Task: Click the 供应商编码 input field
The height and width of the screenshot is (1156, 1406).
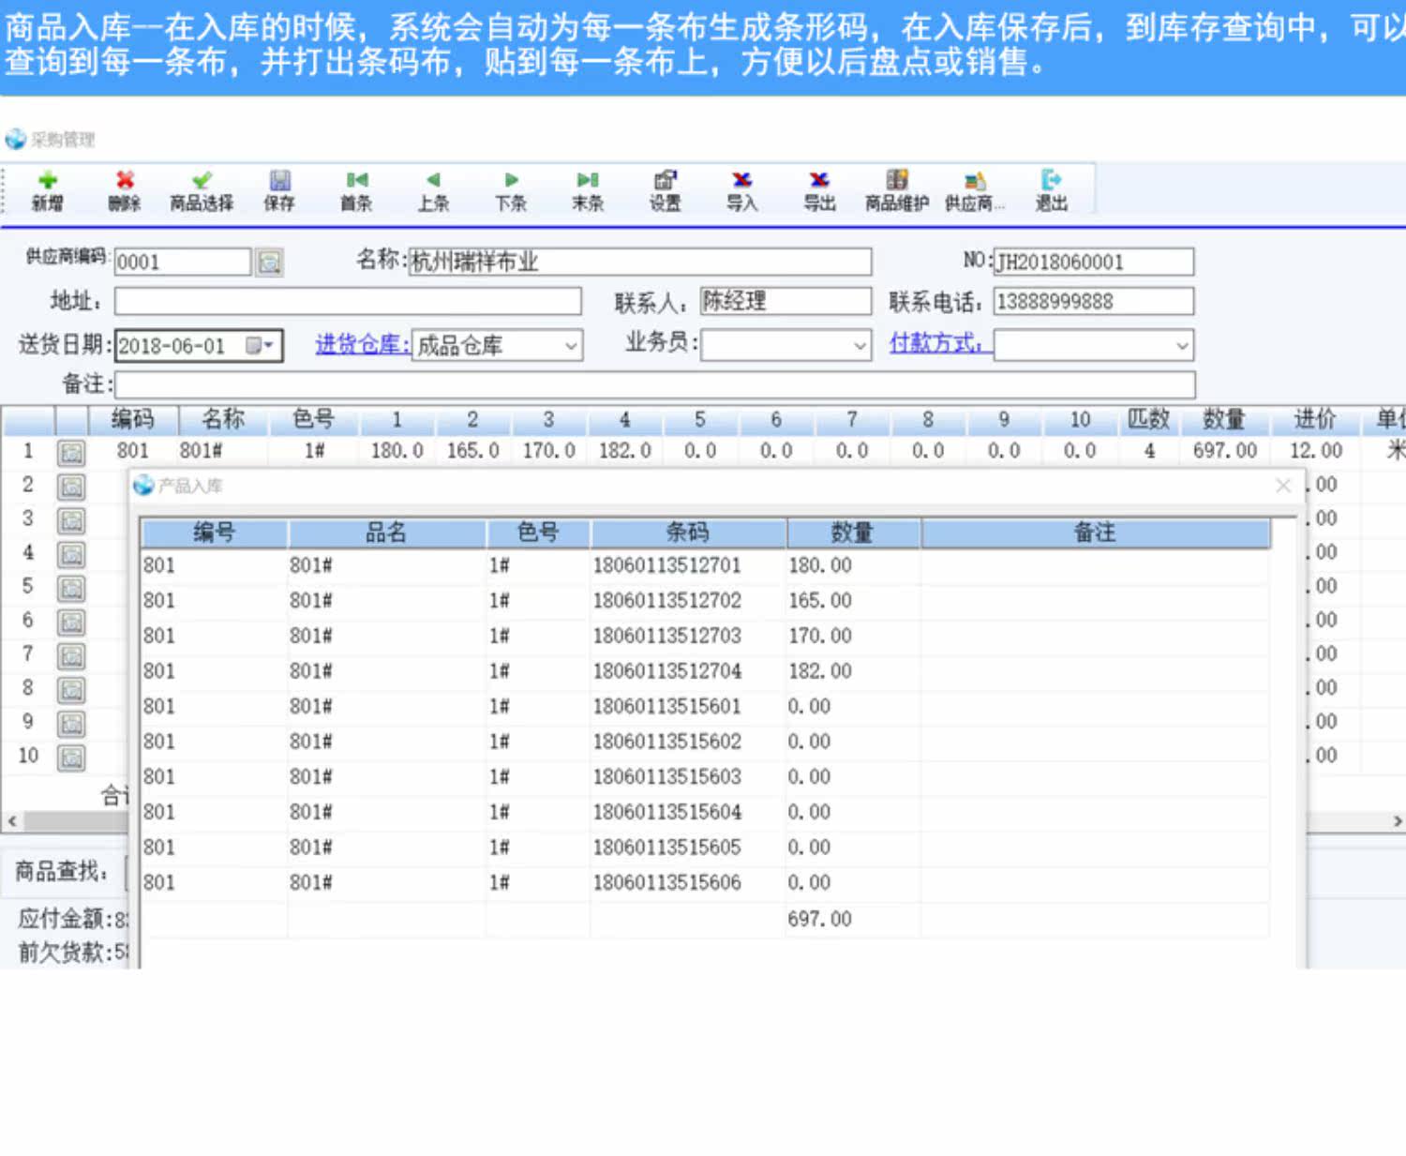Action: coord(183,262)
